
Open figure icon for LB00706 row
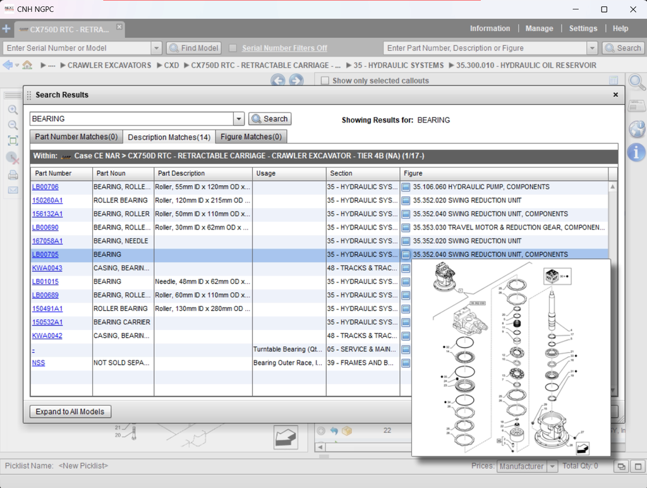click(406, 187)
